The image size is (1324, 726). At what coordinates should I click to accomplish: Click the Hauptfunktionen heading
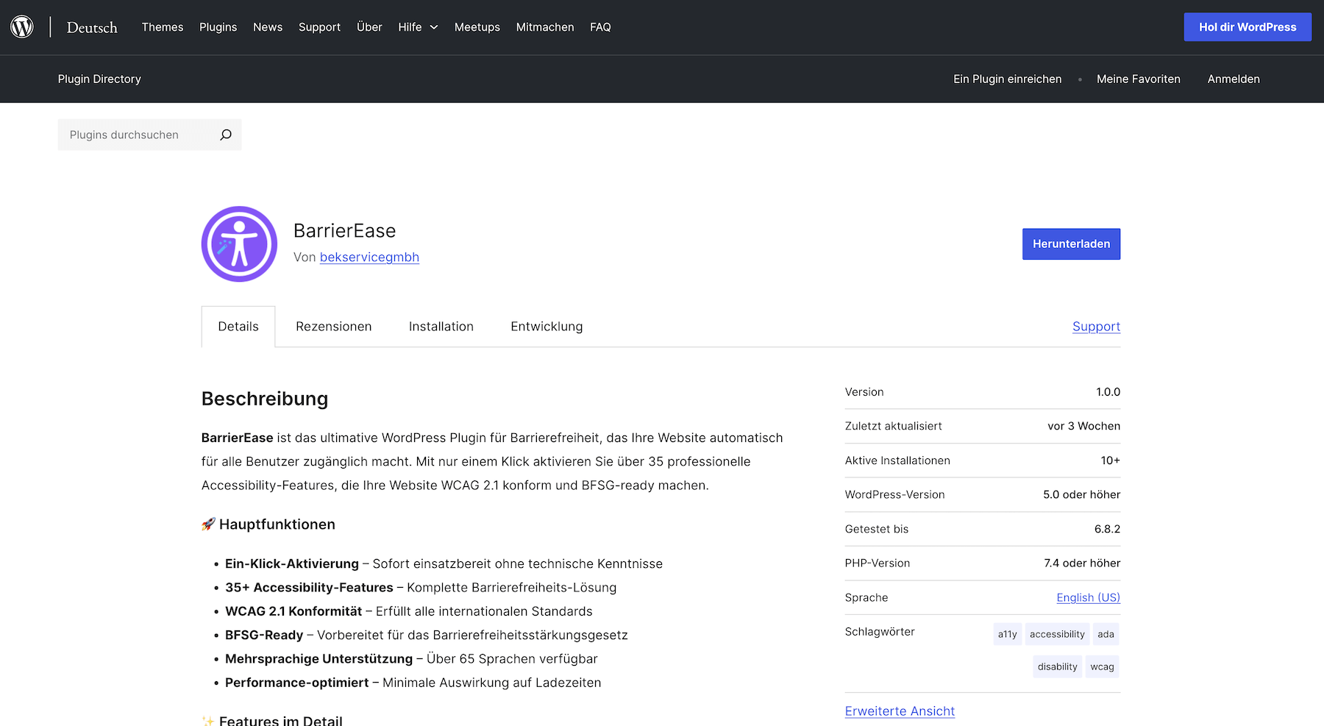point(268,524)
